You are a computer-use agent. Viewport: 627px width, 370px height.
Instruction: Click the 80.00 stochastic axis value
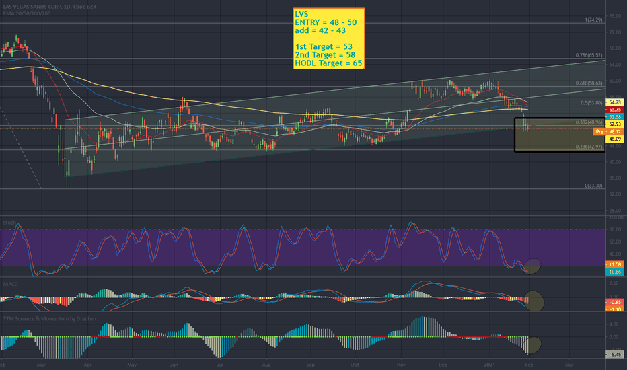(x=614, y=229)
